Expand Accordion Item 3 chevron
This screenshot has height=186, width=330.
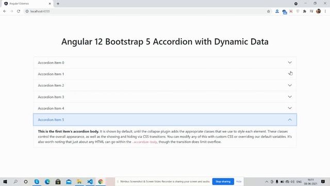click(x=290, y=97)
